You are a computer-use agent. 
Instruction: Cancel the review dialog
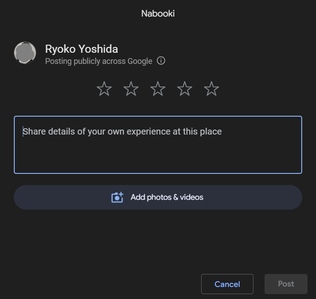(x=227, y=284)
